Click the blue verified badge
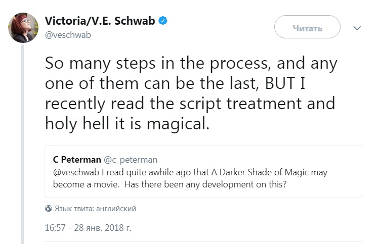This screenshot has height=244, width=379. [163, 21]
